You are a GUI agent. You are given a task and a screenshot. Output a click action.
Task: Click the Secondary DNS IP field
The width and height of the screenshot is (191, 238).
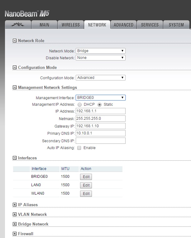pos(100,141)
